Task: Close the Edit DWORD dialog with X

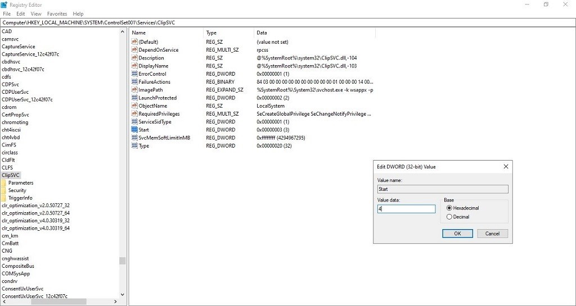Action: (x=506, y=167)
